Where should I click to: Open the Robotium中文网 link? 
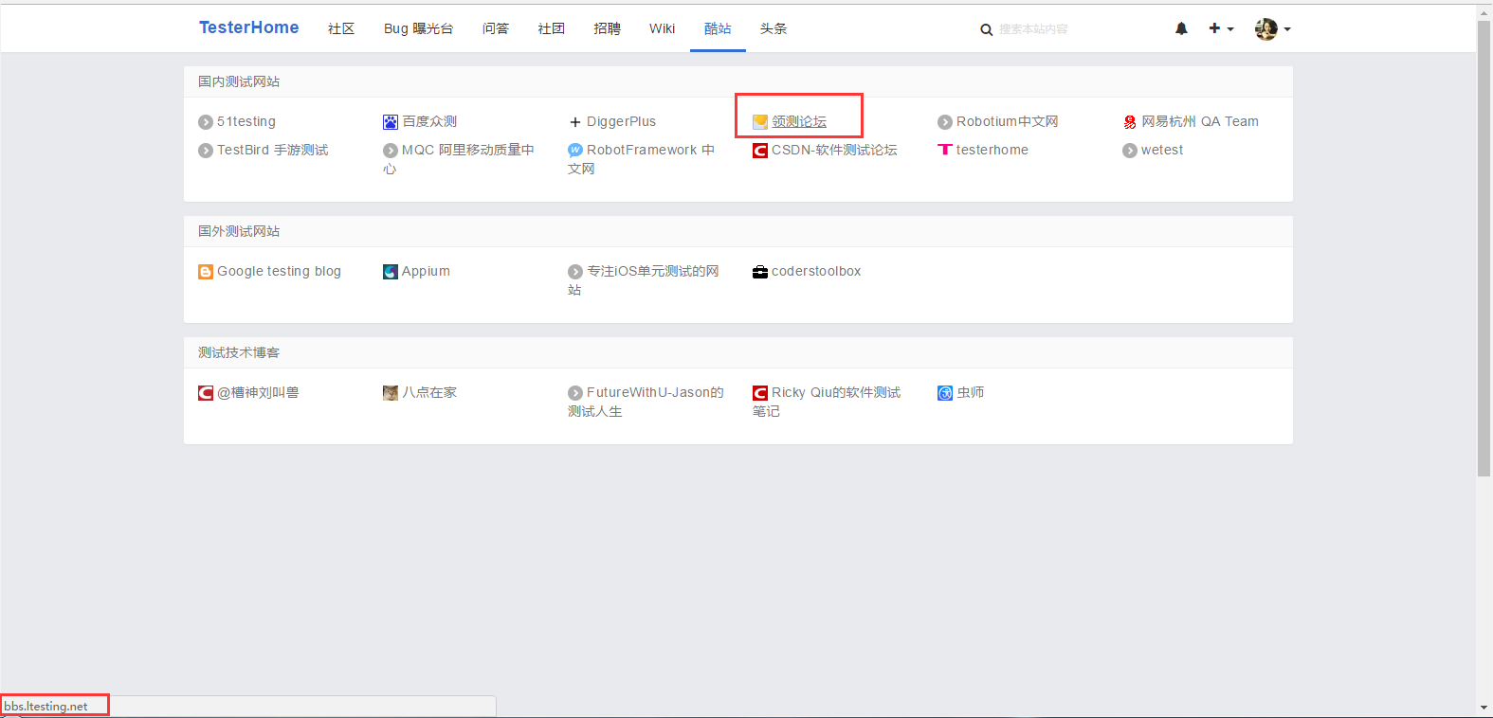[x=1007, y=121]
